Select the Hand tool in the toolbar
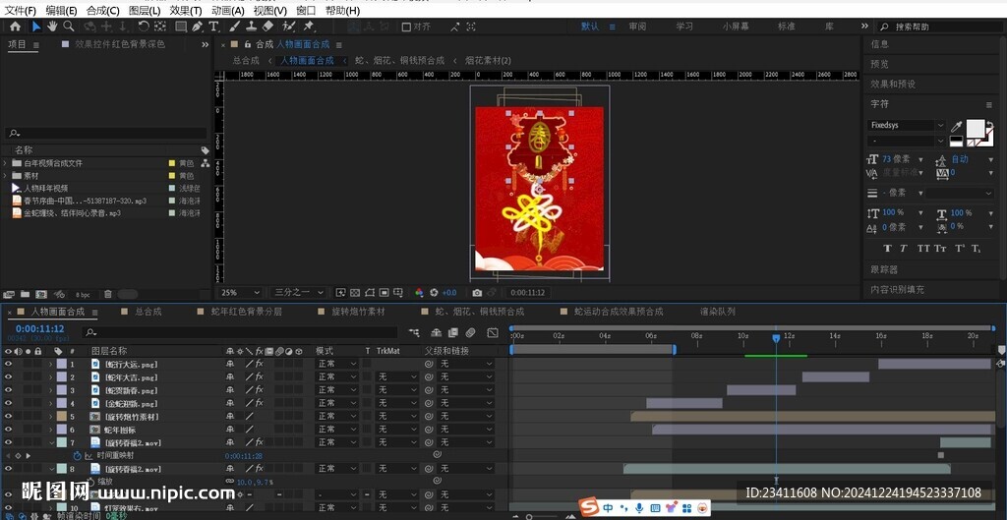 pyautogui.click(x=52, y=27)
